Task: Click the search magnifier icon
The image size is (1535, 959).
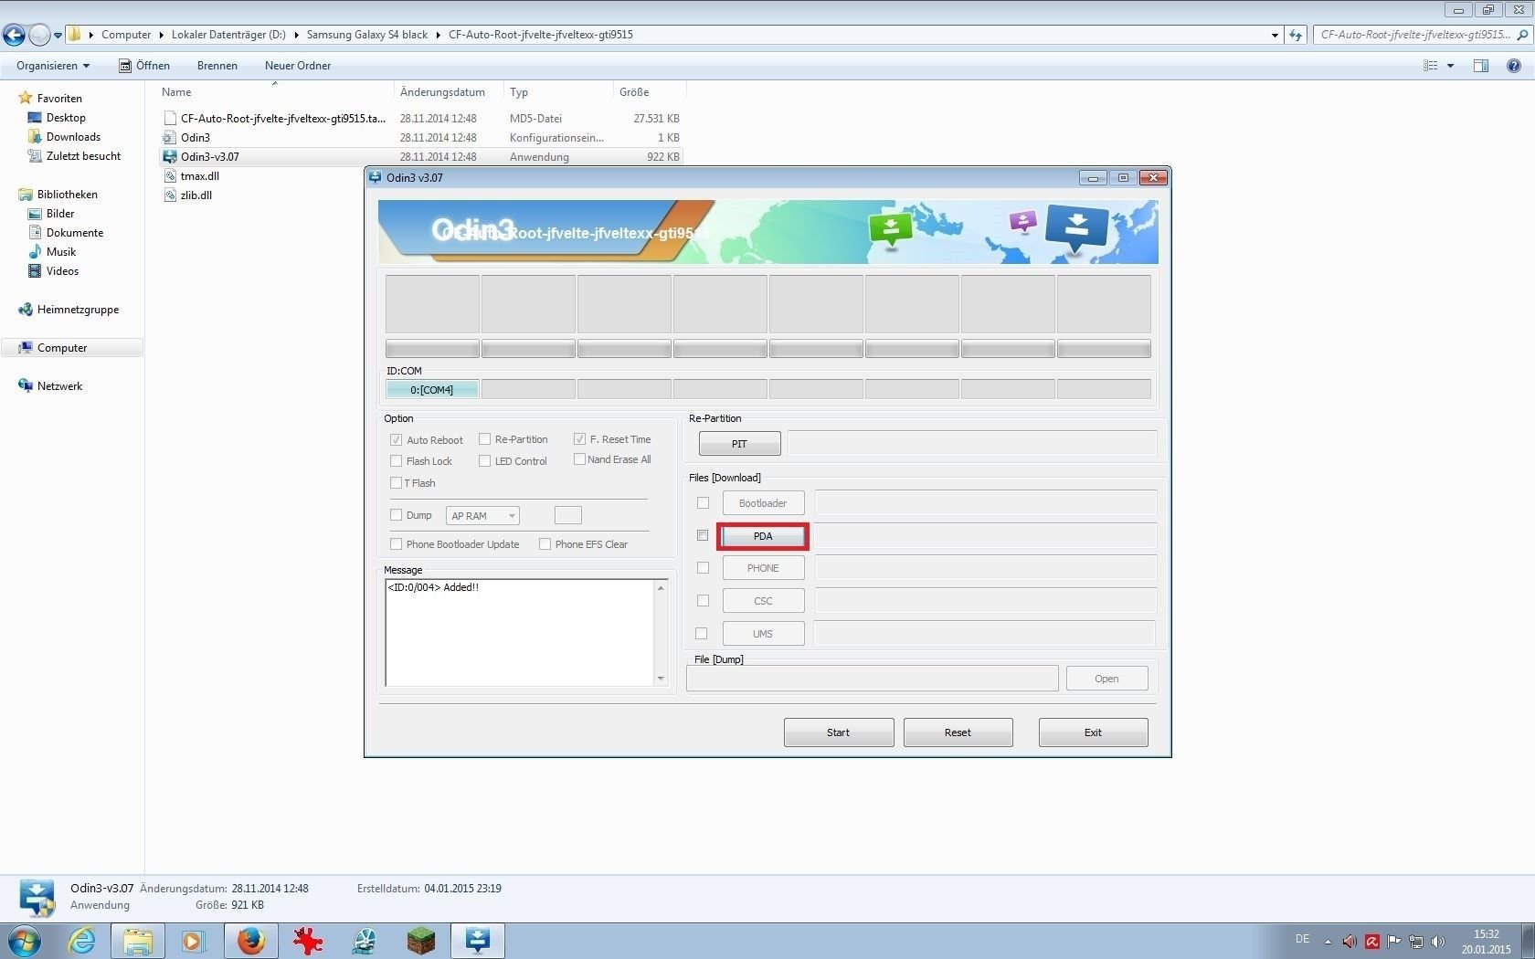Action: (x=1522, y=35)
